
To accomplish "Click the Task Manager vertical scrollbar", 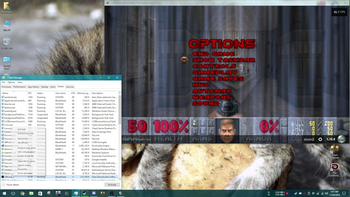I will click(x=119, y=135).
